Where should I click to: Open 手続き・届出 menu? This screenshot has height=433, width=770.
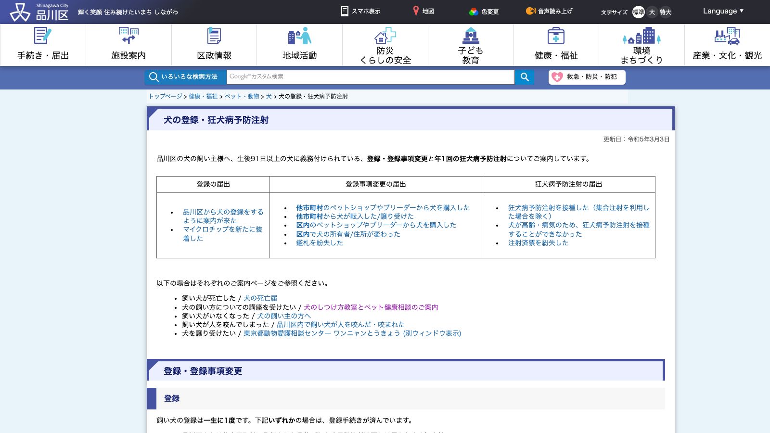click(43, 45)
